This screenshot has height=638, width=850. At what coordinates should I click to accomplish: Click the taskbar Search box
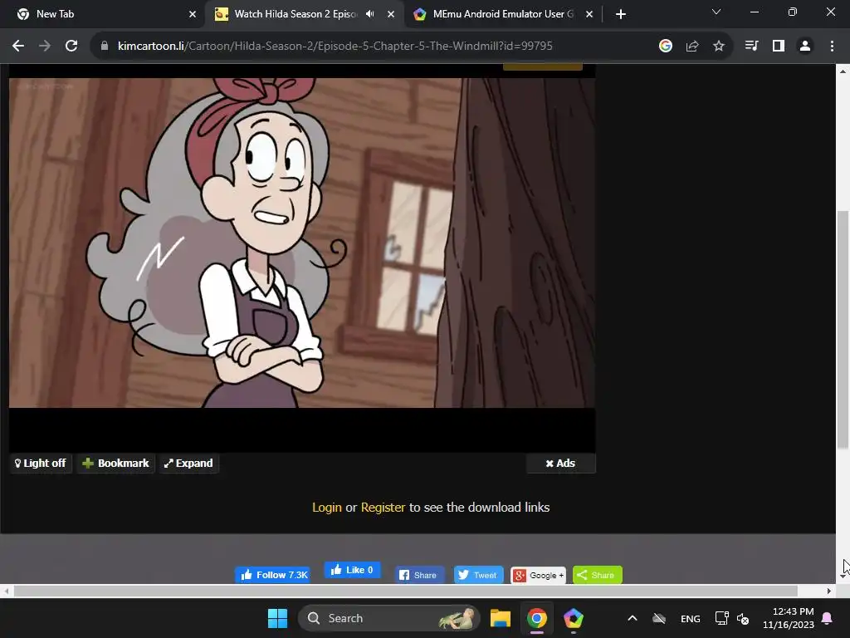click(389, 618)
